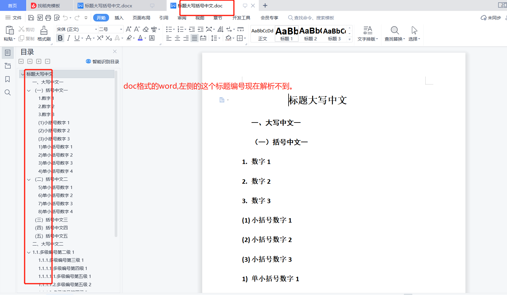Screen dimensions: 507x295
Task: Open the Find and Replace tool
Action: [x=395, y=34]
